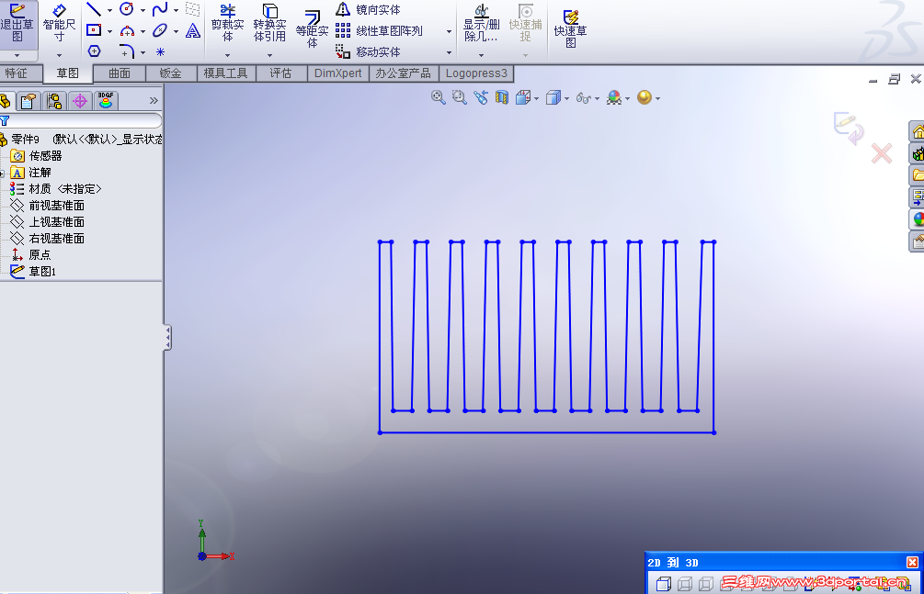Select Front Plane (前视基准面) in tree

[x=48, y=206]
